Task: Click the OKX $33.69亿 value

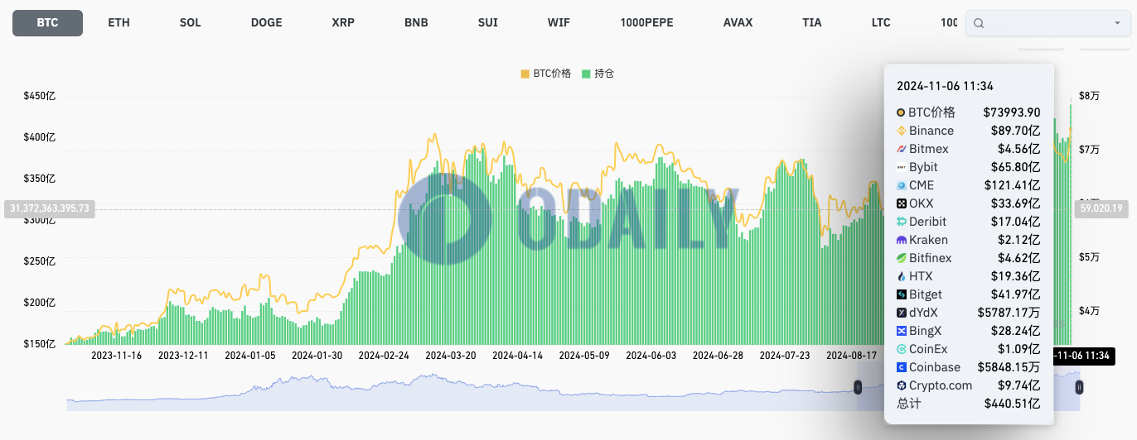Action: 1016,203
